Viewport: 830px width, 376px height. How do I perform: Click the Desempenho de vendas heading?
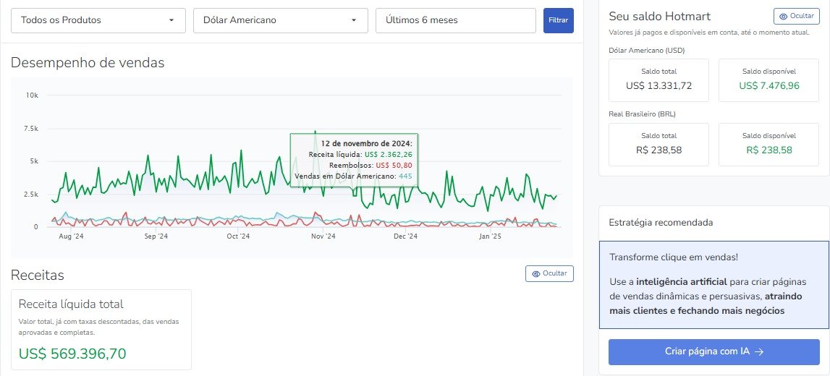88,63
